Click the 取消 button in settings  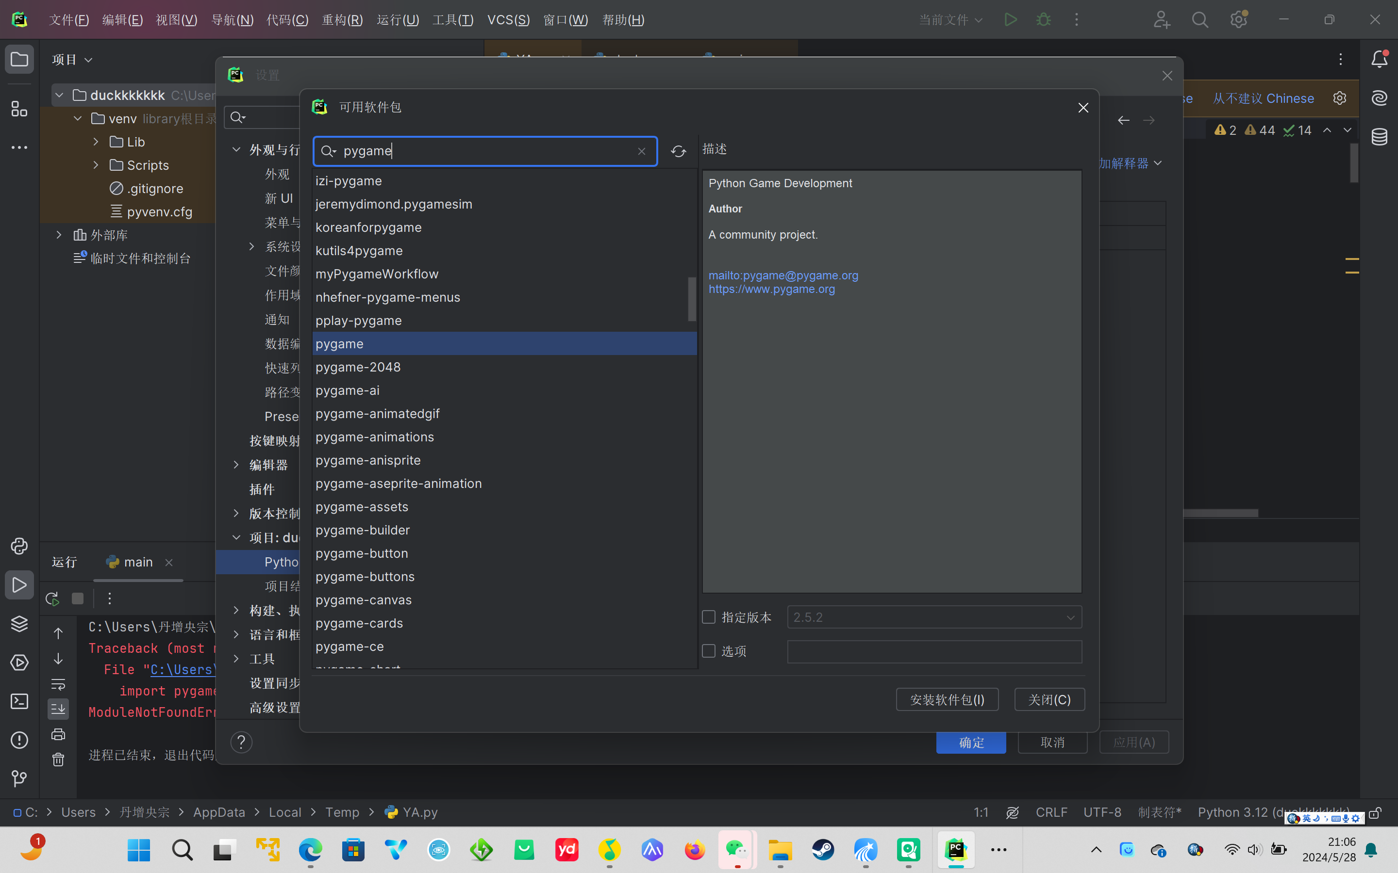[1052, 743]
